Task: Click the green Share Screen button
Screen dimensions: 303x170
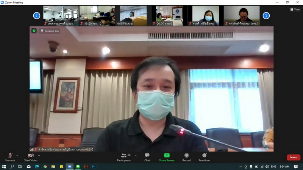Action: (167, 157)
